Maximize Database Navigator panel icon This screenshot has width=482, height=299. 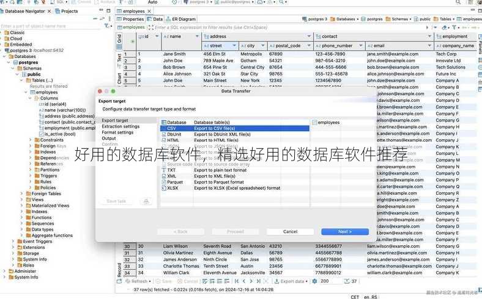click(108, 10)
